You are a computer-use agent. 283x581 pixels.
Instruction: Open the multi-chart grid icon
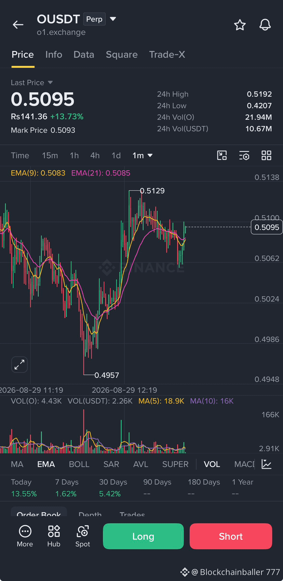click(266, 155)
